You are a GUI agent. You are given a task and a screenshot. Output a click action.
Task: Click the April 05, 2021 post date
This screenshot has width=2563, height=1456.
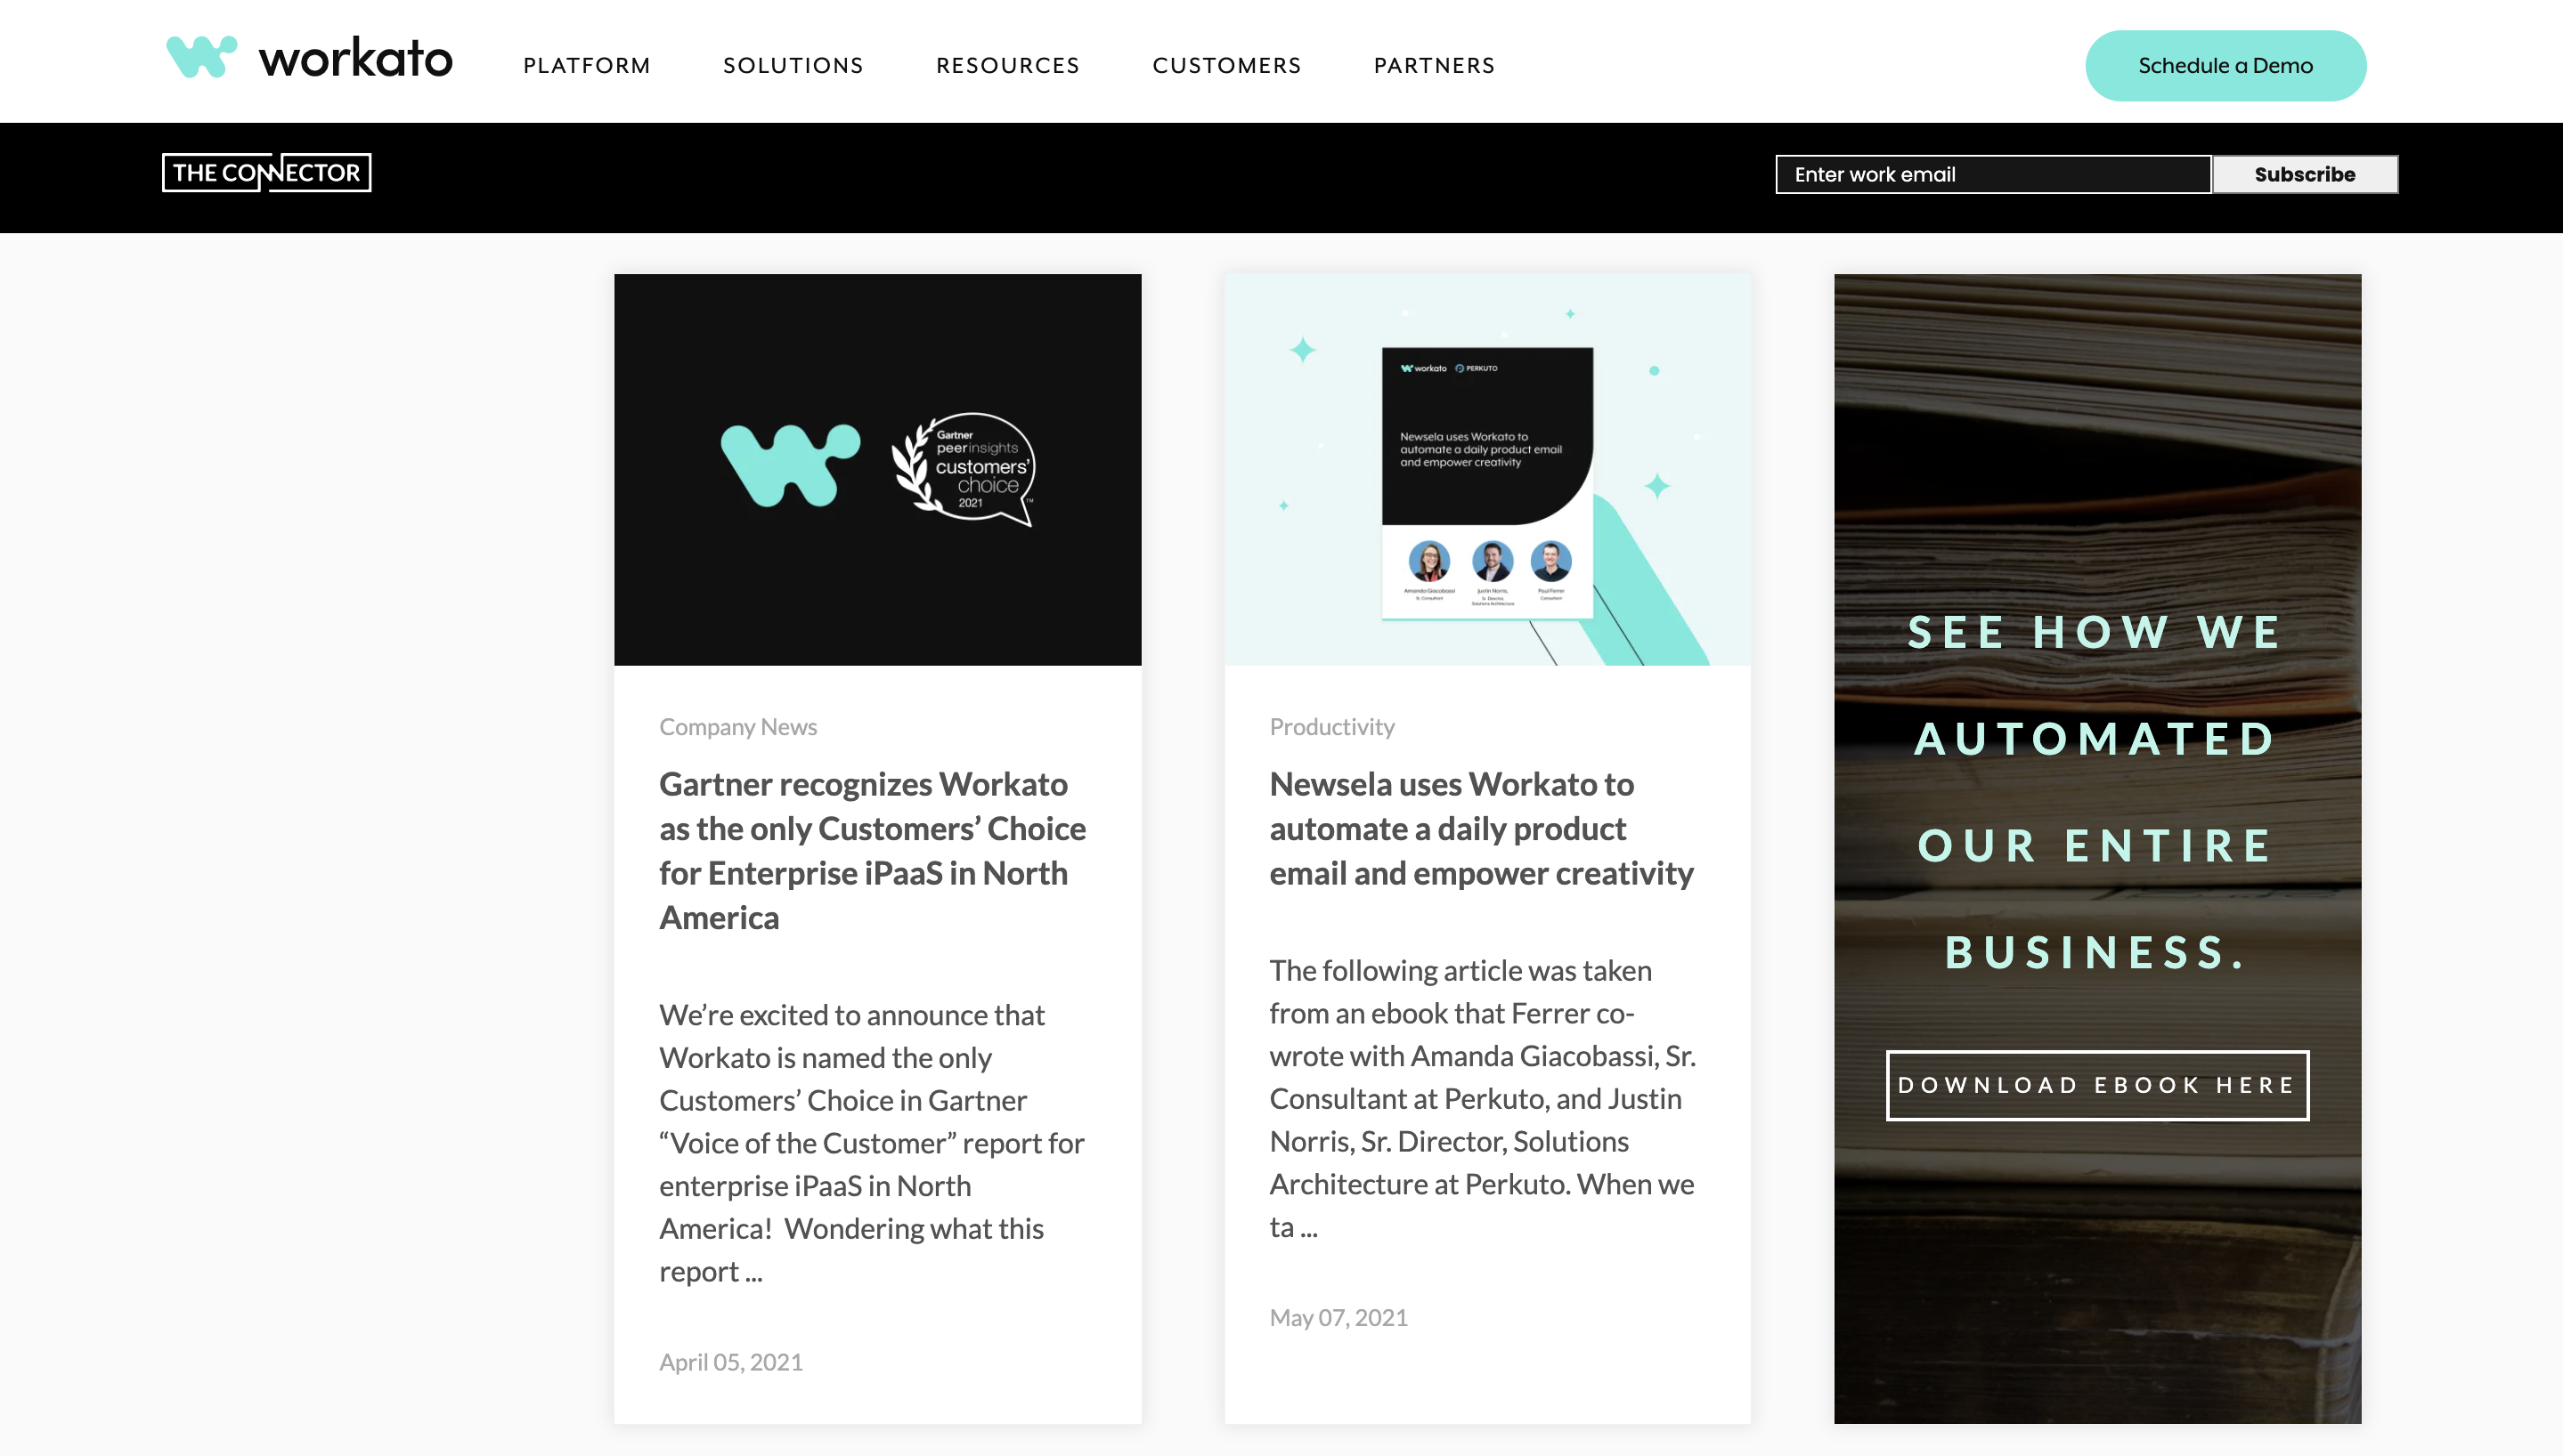(731, 1362)
